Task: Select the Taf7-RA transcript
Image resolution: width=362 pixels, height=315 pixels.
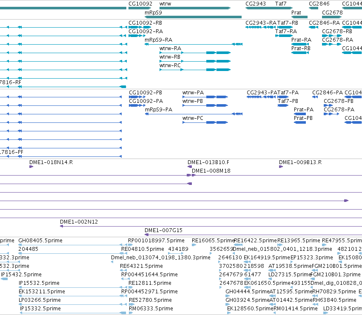Action: pyautogui.click(x=286, y=31)
